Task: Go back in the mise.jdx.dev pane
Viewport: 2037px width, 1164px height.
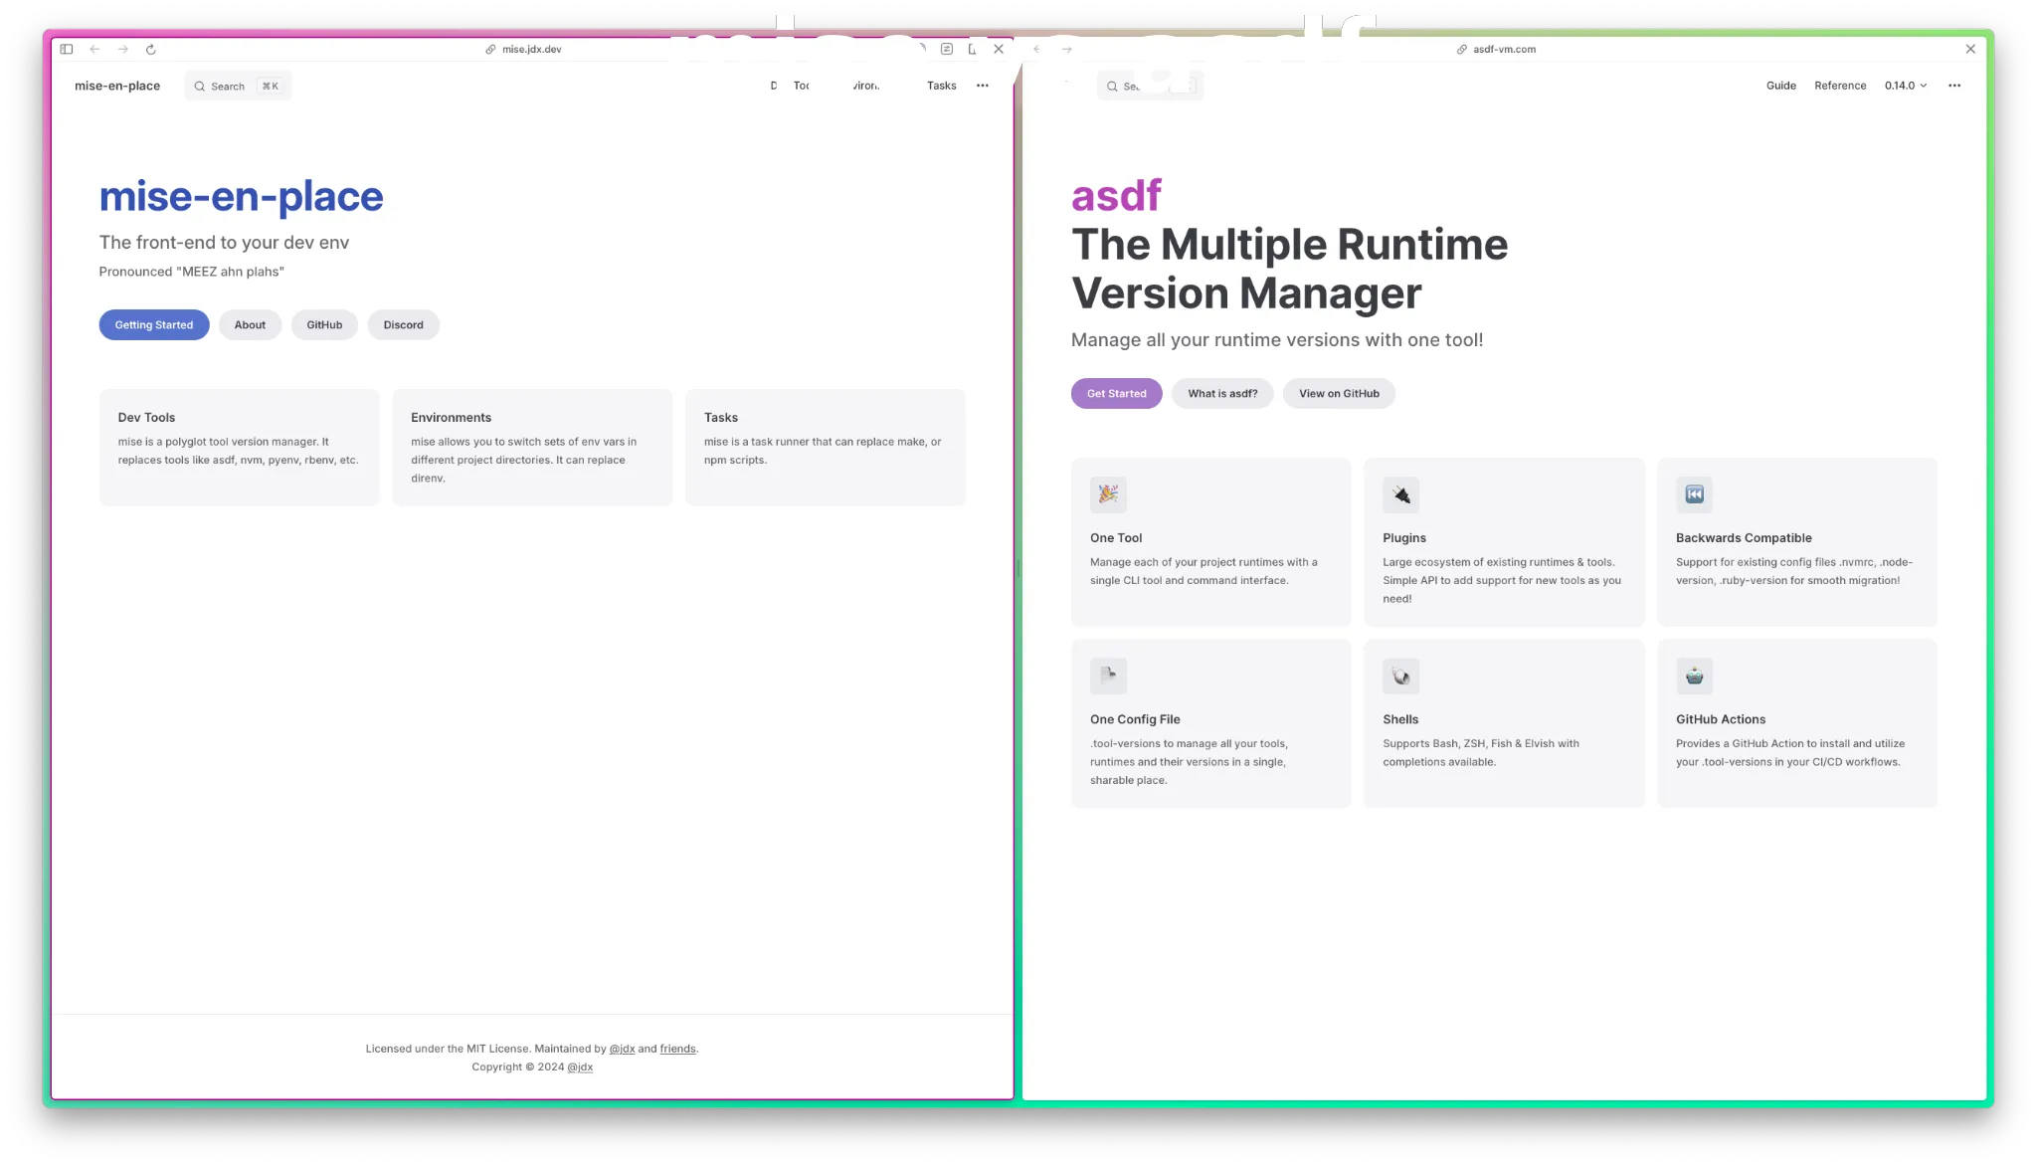Action: (x=94, y=49)
